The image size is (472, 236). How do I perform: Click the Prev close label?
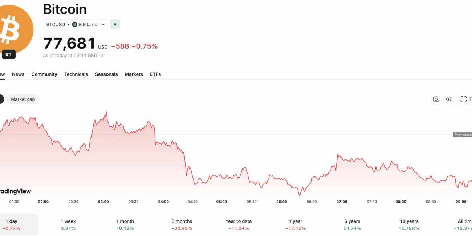(x=463, y=135)
